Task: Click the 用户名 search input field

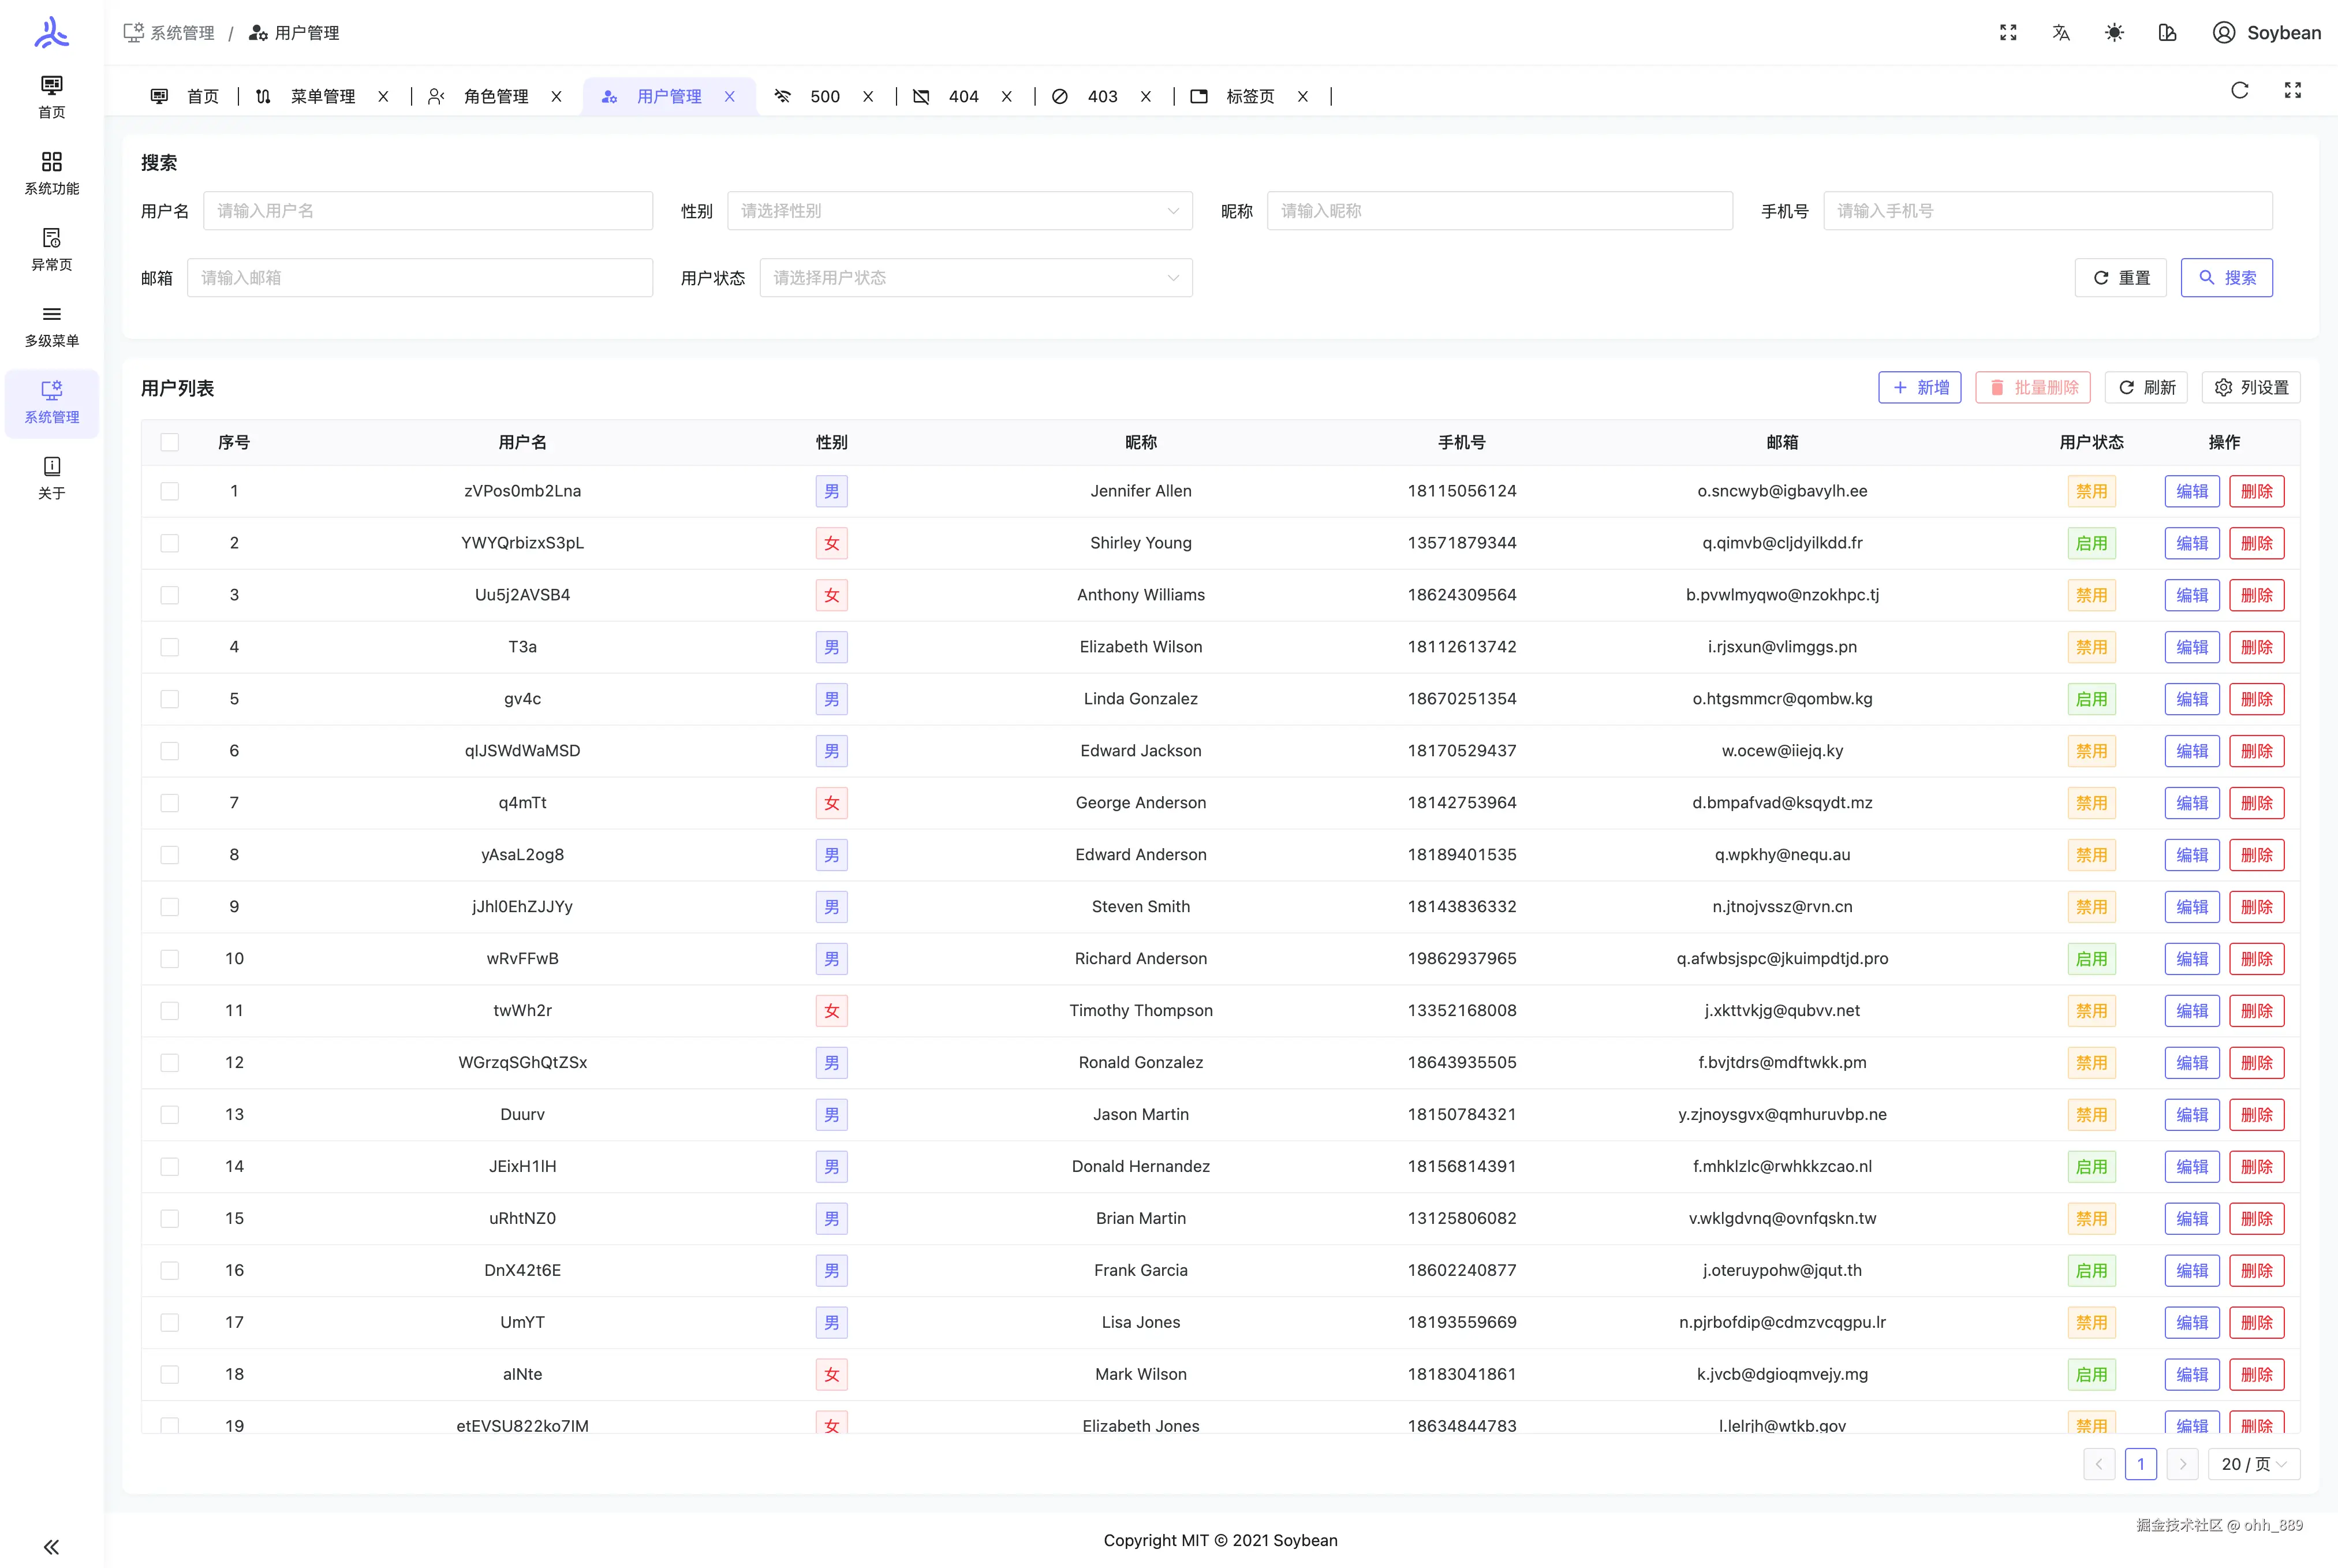Action: (x=427, y=211)
